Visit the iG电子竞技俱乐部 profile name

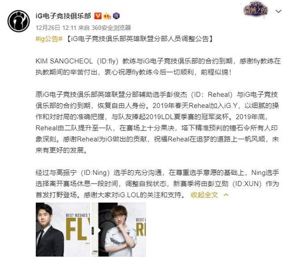63,16
